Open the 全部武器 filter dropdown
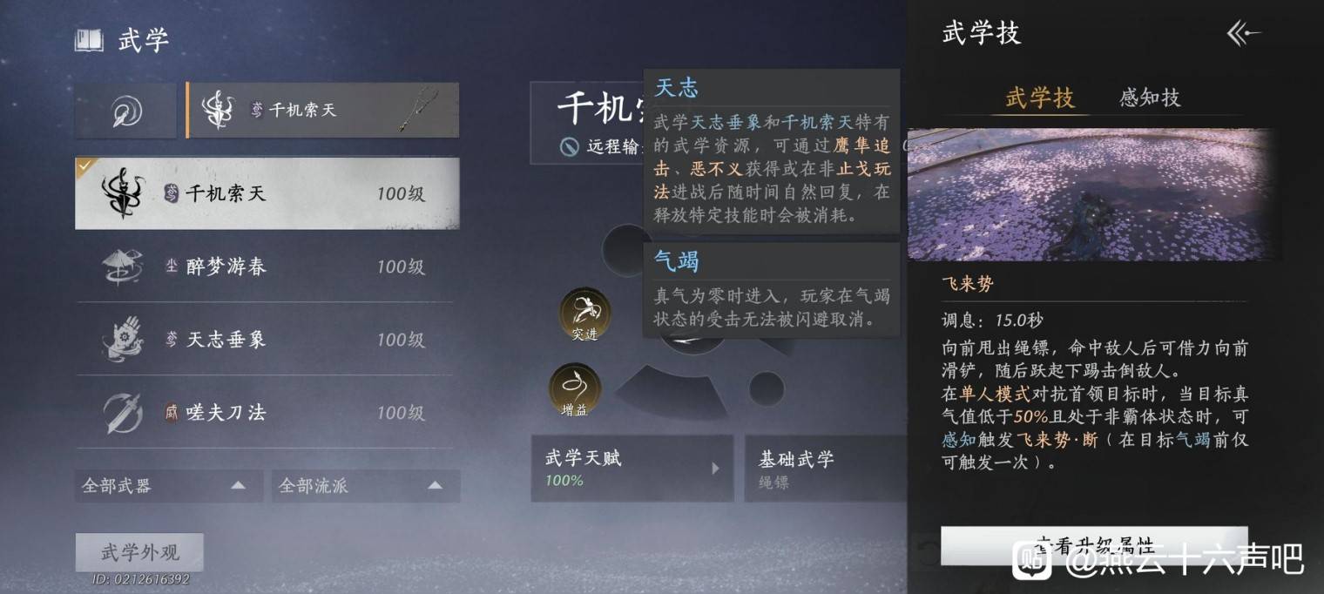 pos(168,486)
